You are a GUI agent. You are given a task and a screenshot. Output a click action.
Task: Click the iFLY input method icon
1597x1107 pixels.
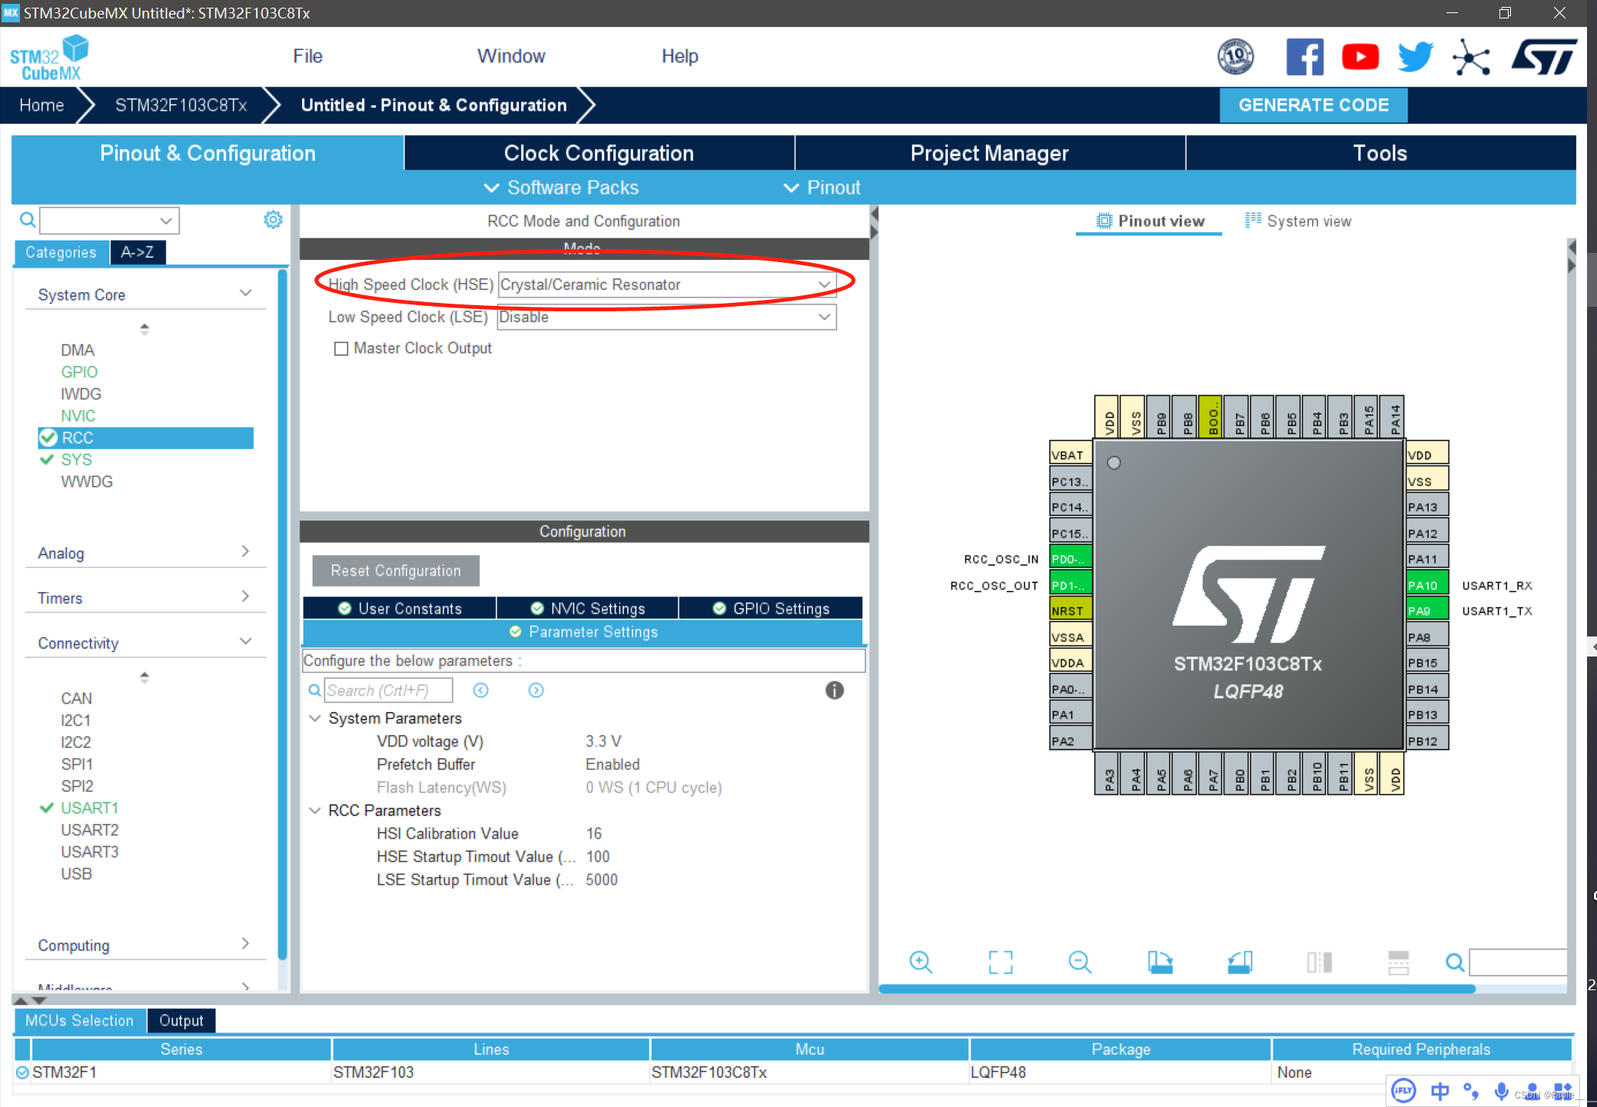[x=1404, y=1090]
